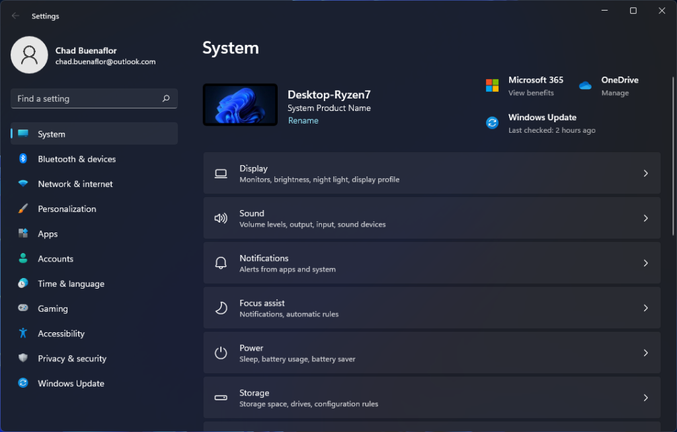This screenshot has width=677, height=432.
Task: Open Privacy & security section
Action: click(x=94, y=358)
